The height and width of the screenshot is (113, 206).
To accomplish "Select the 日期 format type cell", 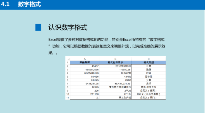I will tap(149, 66).
